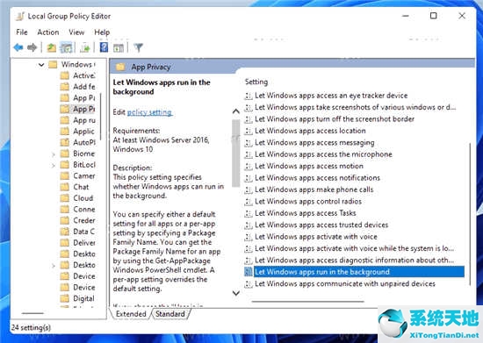The height and width of the screenshot is (343, 483).
Task: Open the Action menu
Action: point(48,32)
